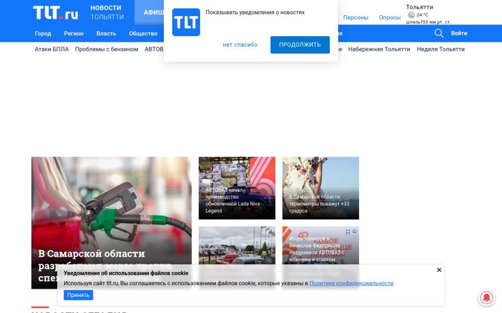Click the TLT.ru site logo
Viewport: 502px width, 313px height.
(56, 13)
